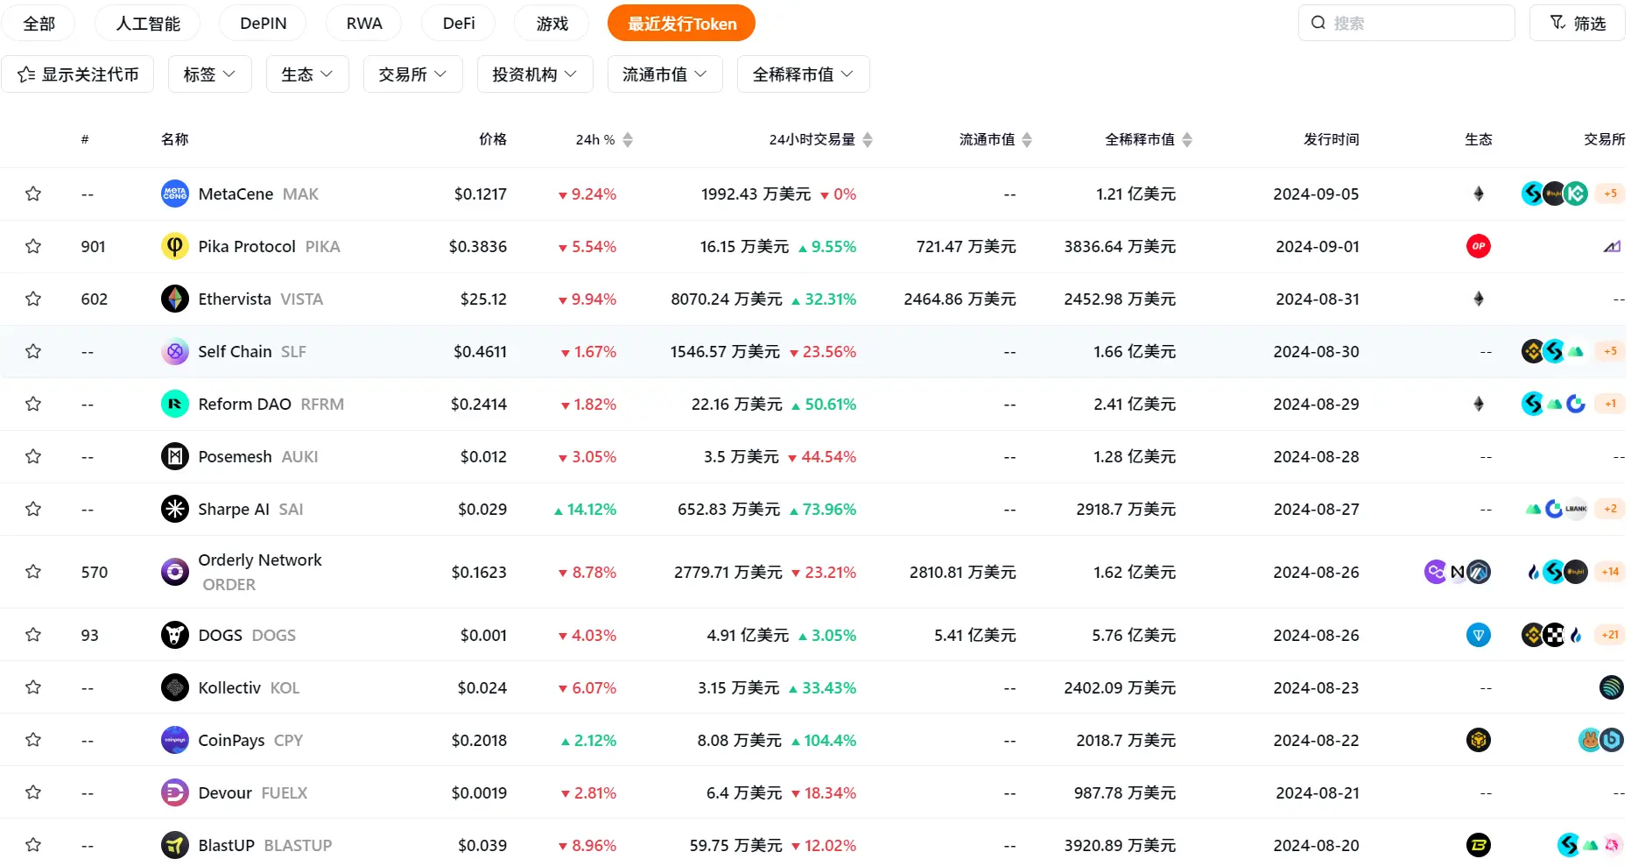This screenshot has width=1645, height=866.
Task: Click the BNB ecosystem icon in CoinPays row
Action: (1478, 740)
